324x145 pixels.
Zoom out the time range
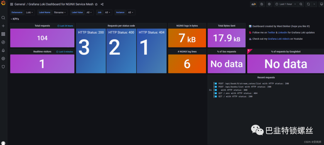click(x=301, y=4)
